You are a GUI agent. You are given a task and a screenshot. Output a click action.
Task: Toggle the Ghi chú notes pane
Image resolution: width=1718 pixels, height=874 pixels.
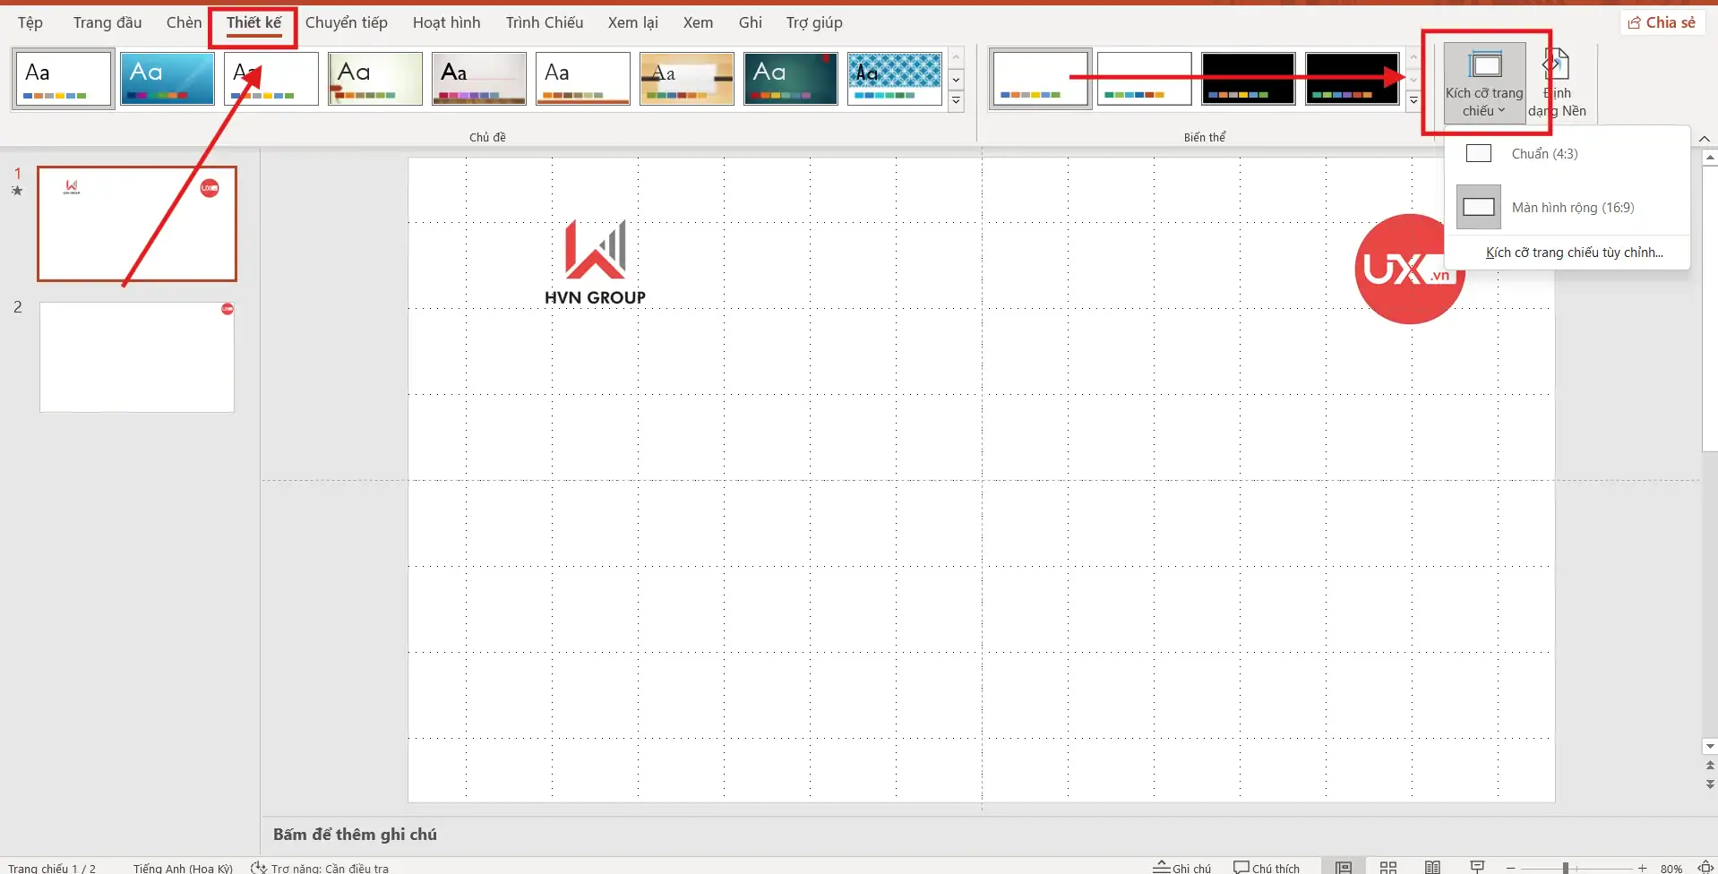coord(1181,867)
